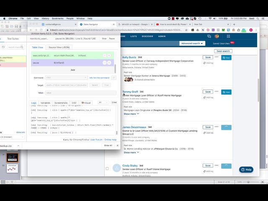Click the Save search button
The width and height of the screenshot is (268, 201).
[x=223, y=51]
